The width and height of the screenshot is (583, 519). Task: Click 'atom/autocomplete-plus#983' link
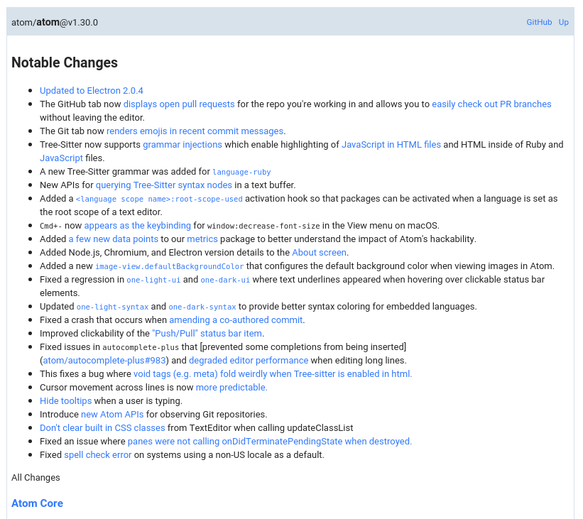(104, 361)
